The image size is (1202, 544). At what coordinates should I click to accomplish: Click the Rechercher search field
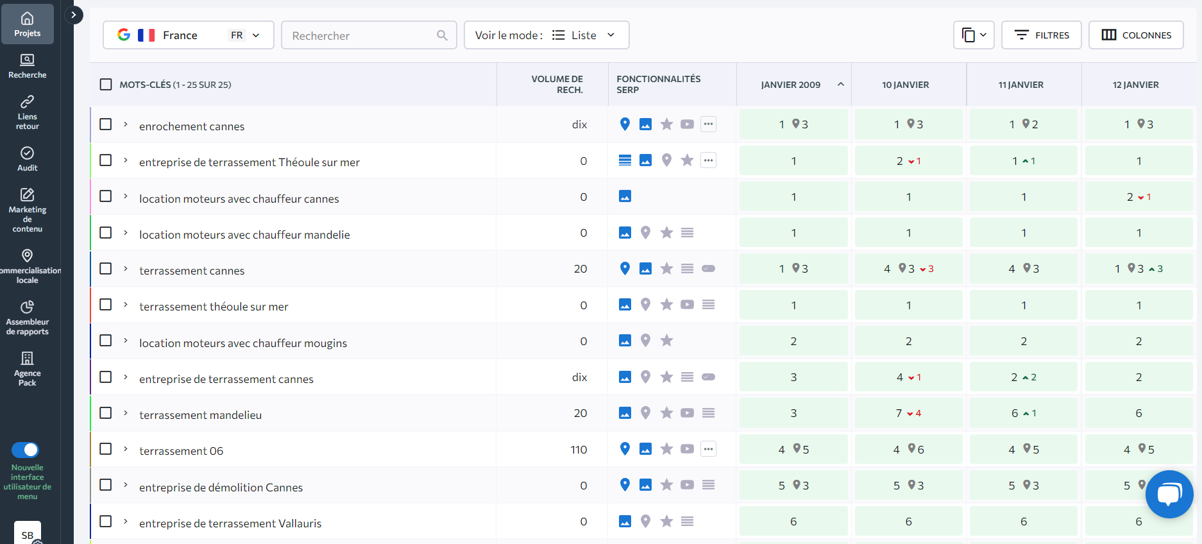[x=359, y=35]
